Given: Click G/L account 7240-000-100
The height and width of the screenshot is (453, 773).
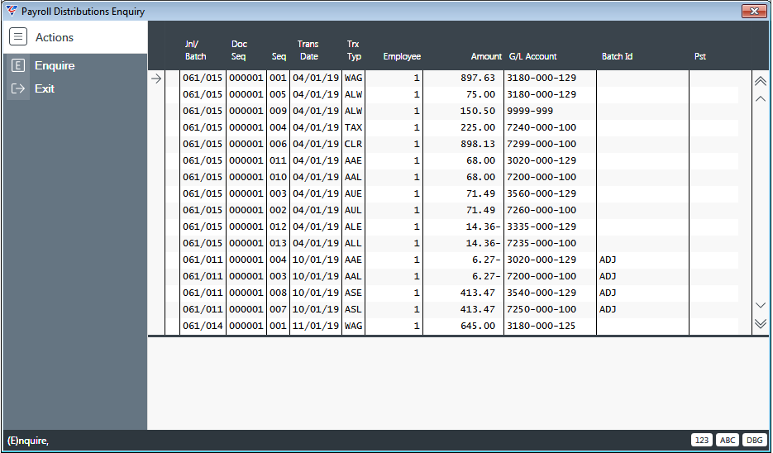Looking at the screenshot, I should click(x=542, y=127).
